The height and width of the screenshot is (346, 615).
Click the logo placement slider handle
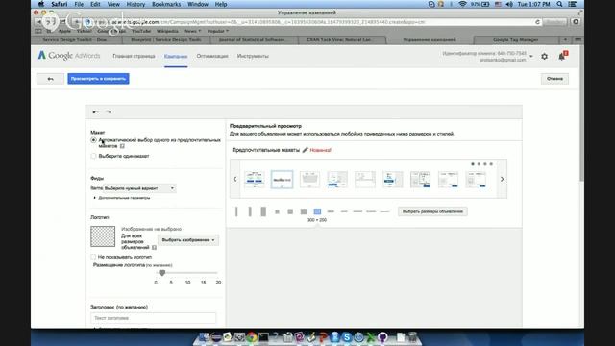tap(162, 273)
